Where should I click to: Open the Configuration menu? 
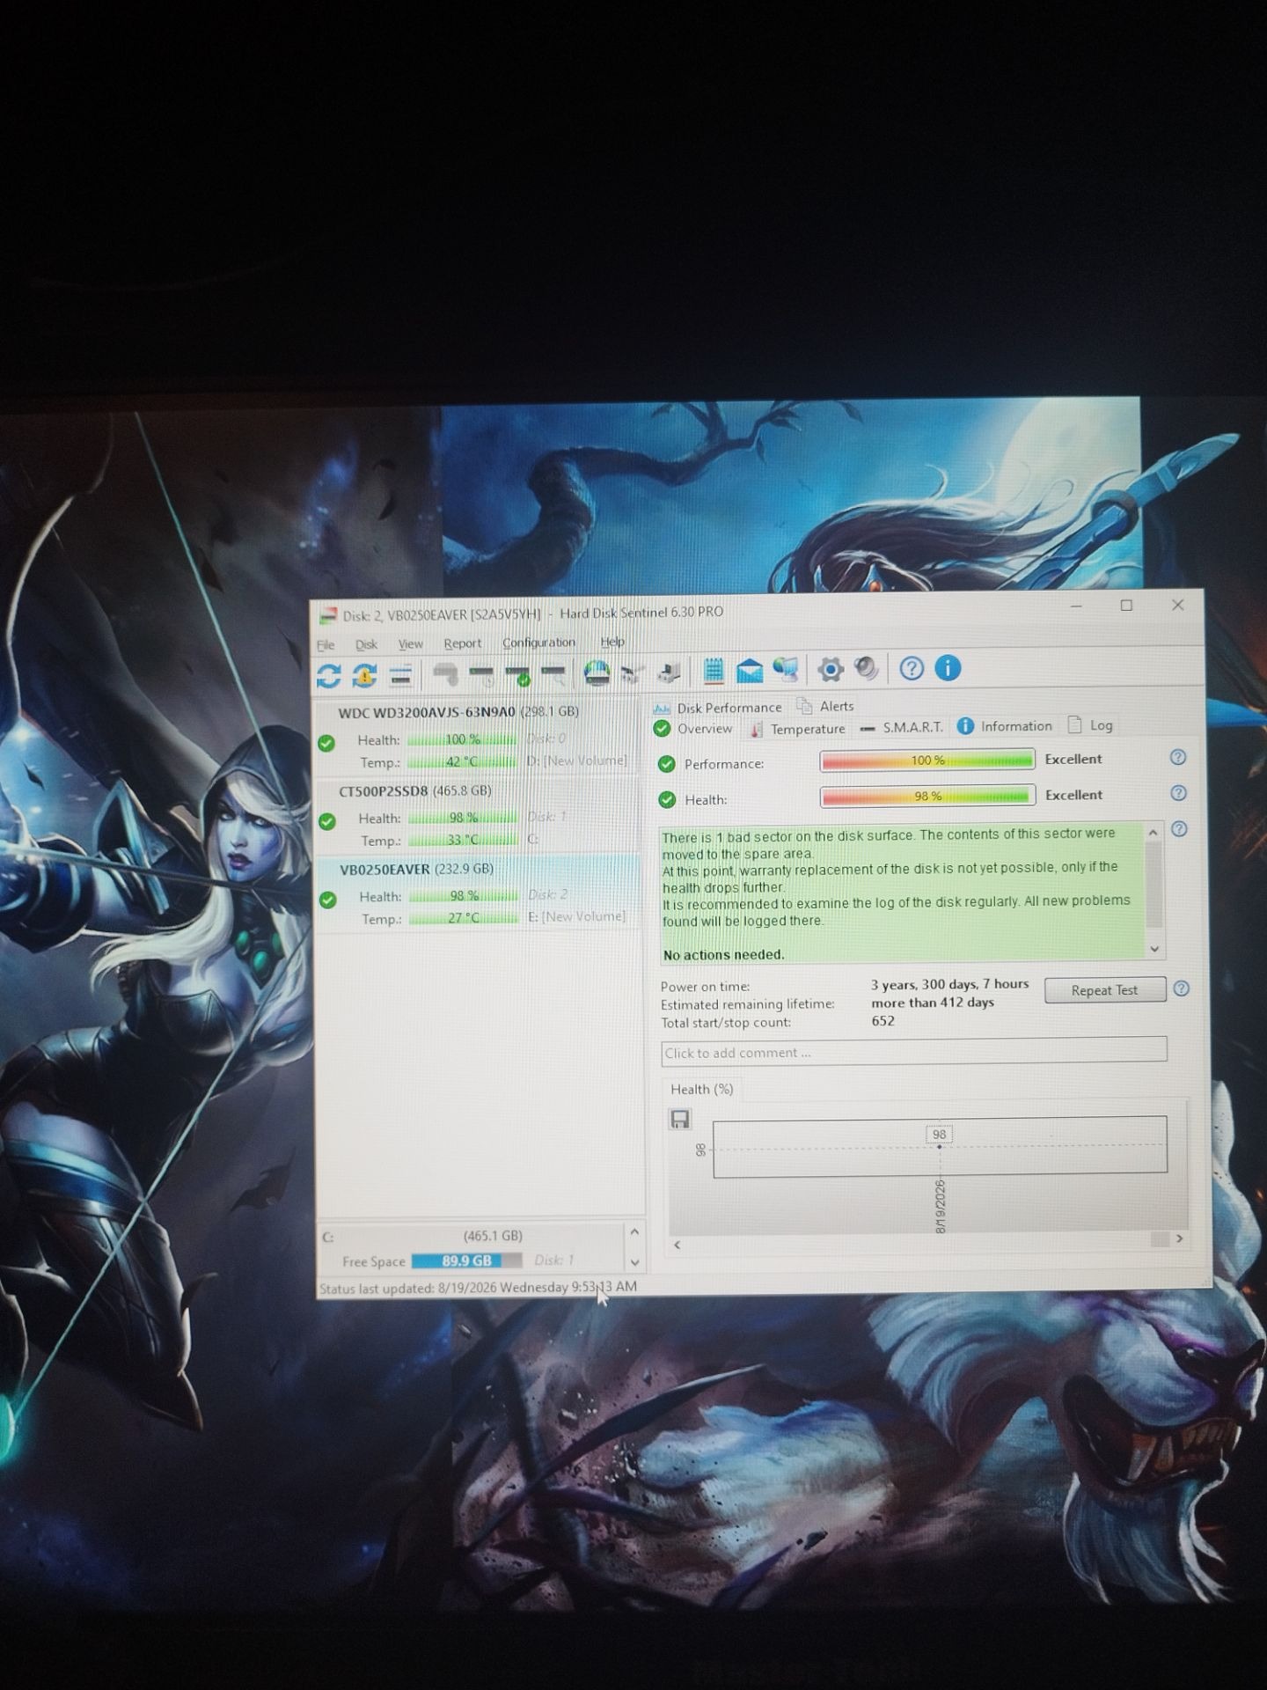pos(538,643)
